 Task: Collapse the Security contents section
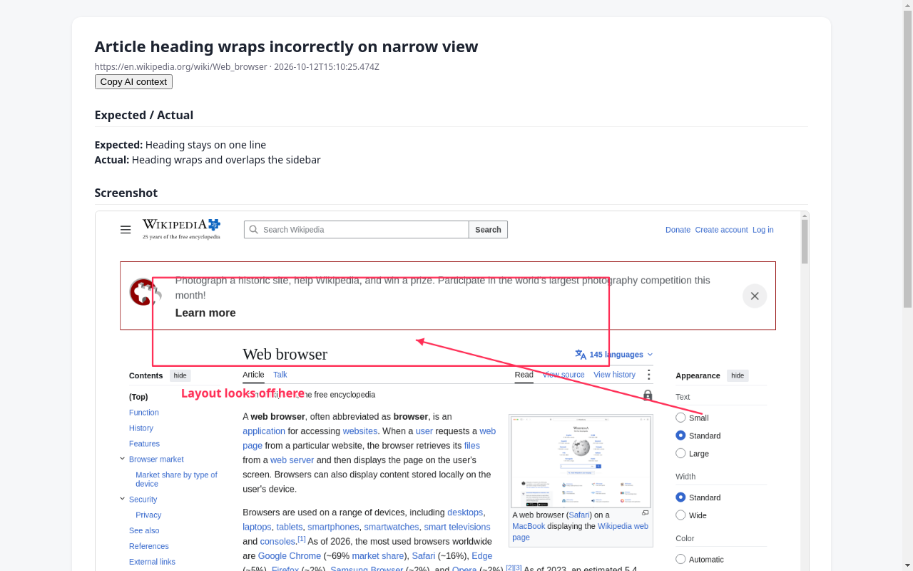(122, 499)
